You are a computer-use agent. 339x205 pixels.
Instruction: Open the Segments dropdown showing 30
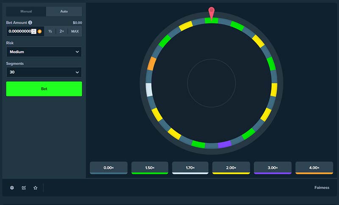pos(44,72)
